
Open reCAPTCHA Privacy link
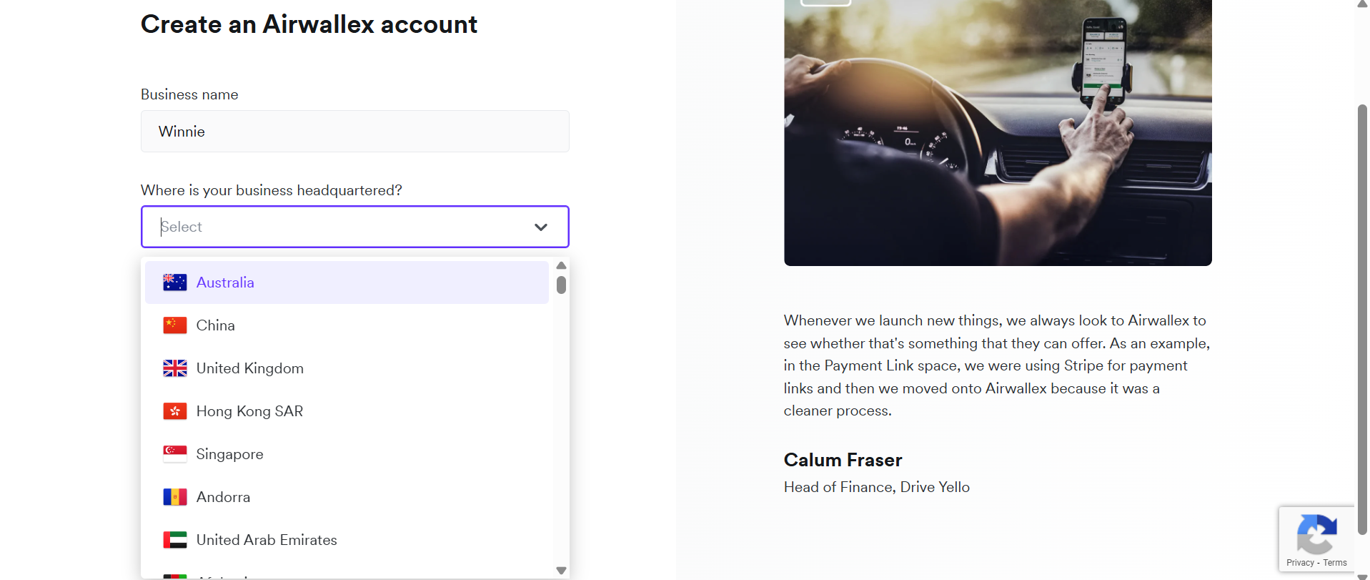tap(1300, 563)
